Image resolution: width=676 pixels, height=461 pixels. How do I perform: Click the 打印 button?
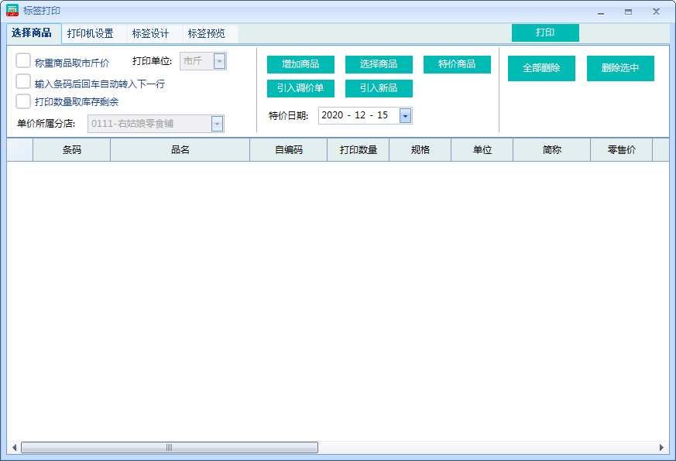click(545, 32)
